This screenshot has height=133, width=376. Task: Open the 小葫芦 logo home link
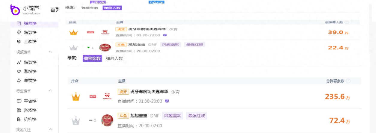(25, 10)
